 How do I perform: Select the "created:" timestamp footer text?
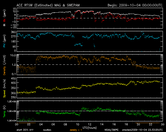tap(142, 130)
